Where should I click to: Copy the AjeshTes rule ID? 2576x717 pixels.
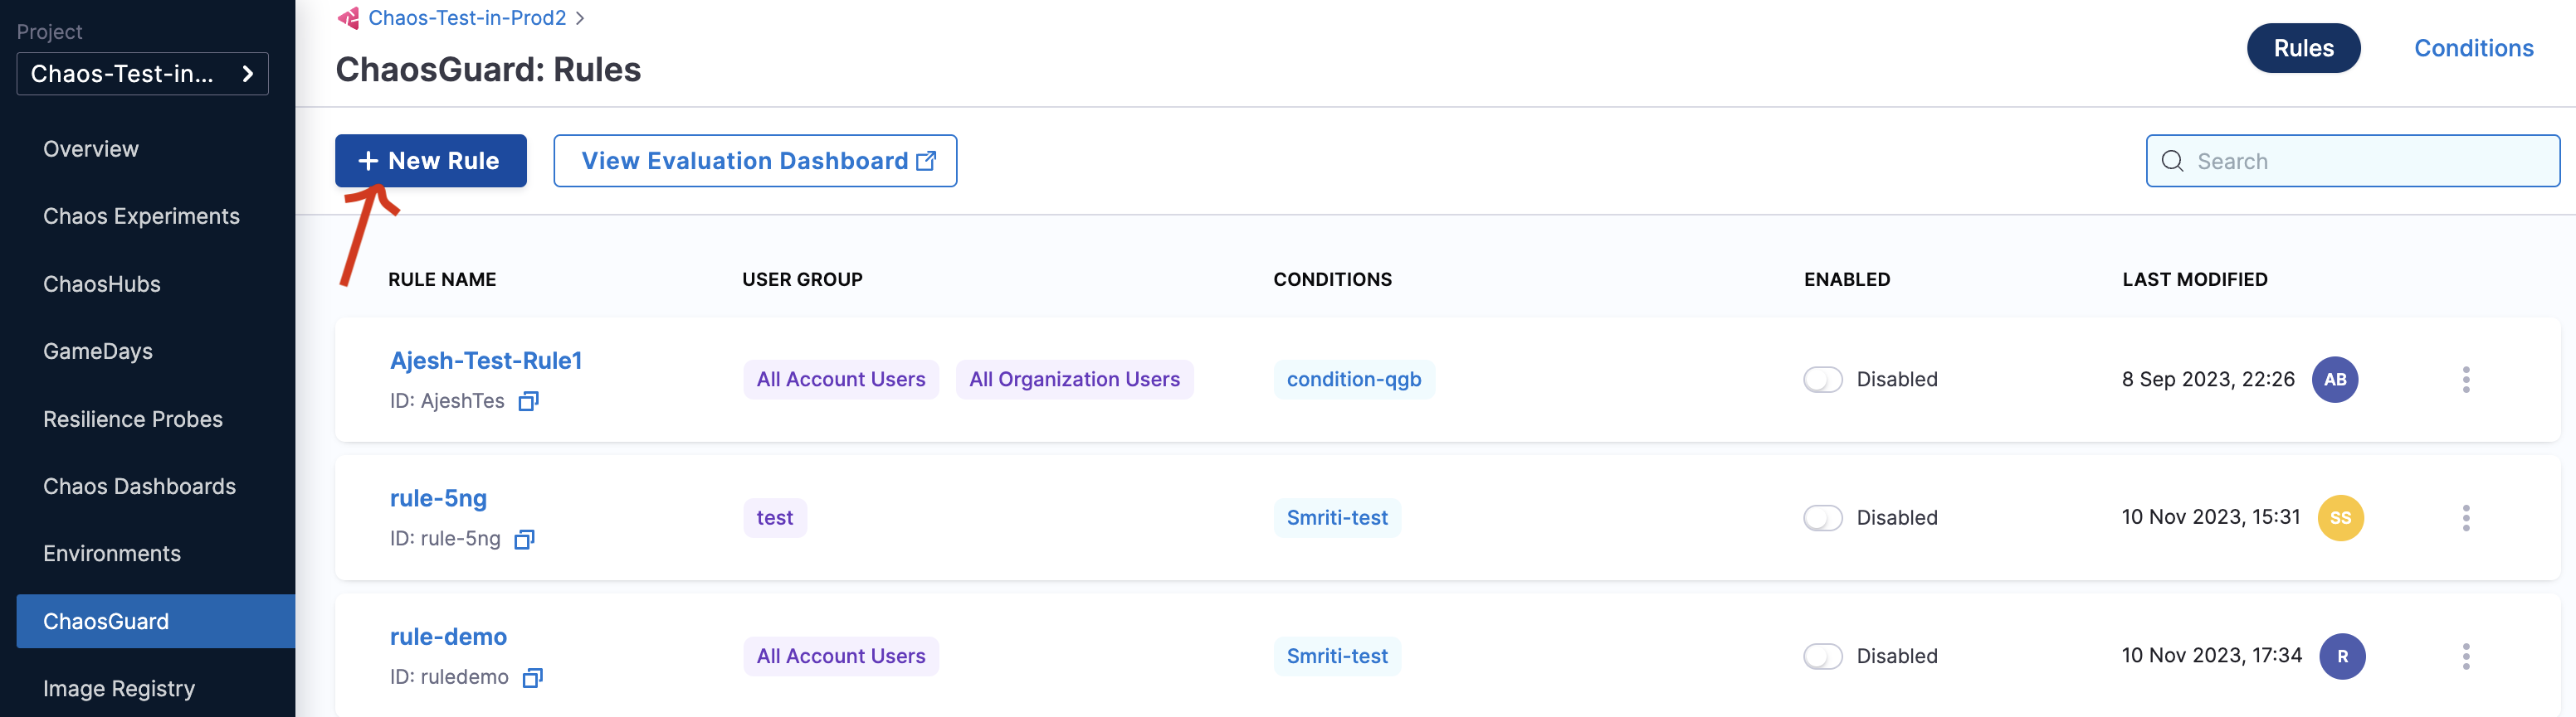[x=528, y=401]
